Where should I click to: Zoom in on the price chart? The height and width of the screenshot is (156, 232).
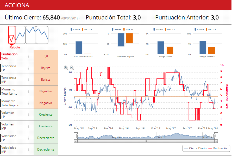[x=66, y=68]
